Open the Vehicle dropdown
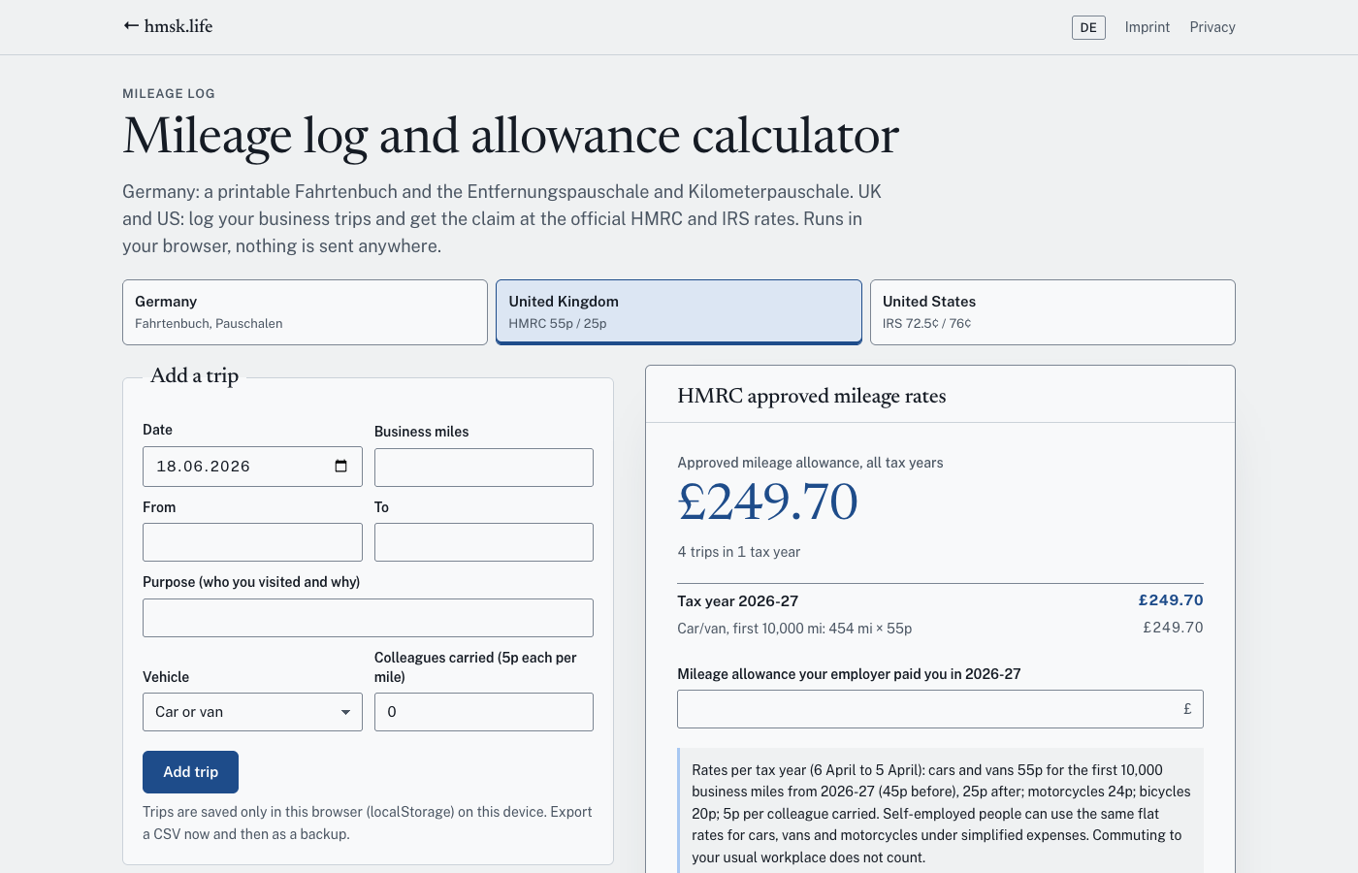 [252, 712]
